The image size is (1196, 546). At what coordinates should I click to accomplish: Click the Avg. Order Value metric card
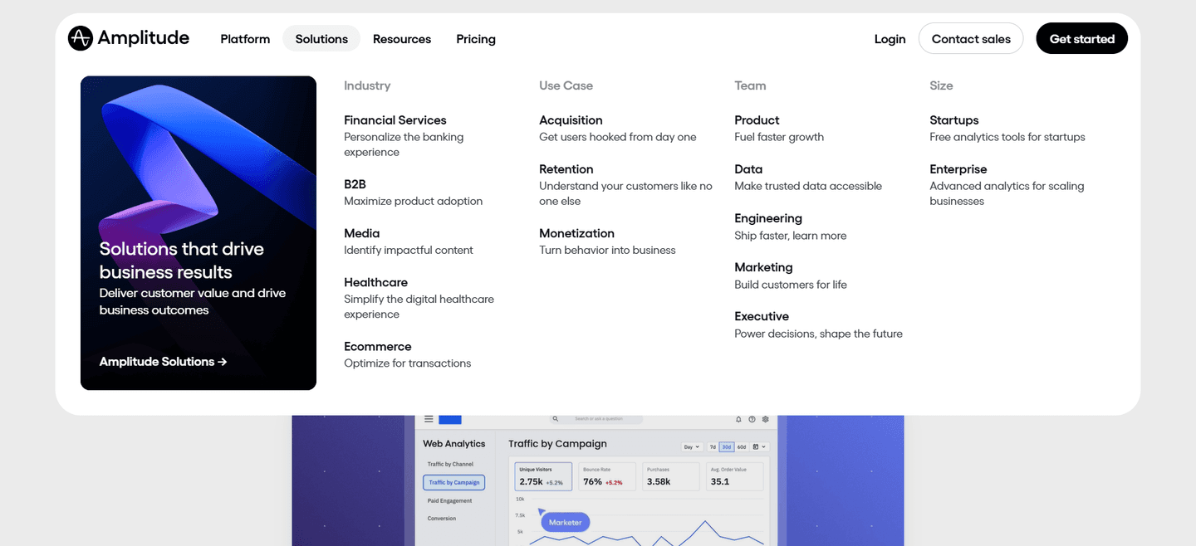(x=735, y=476)
